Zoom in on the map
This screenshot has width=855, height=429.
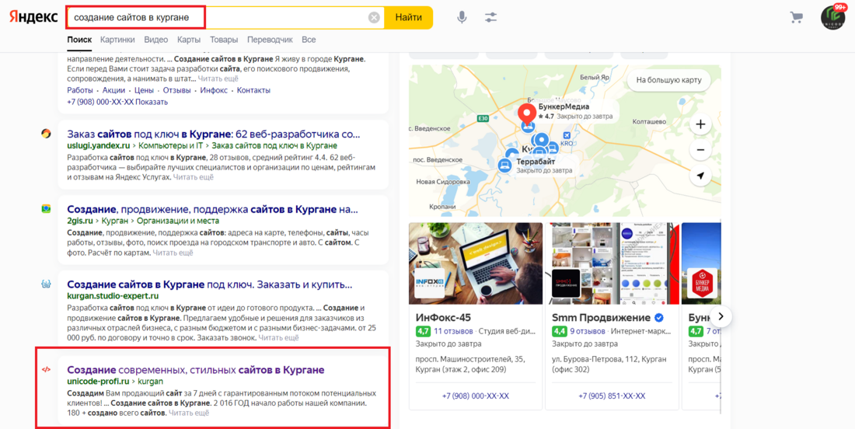tap(700, 124)
